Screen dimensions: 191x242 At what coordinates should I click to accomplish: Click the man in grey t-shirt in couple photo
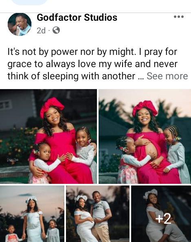[x=101, y=216]
